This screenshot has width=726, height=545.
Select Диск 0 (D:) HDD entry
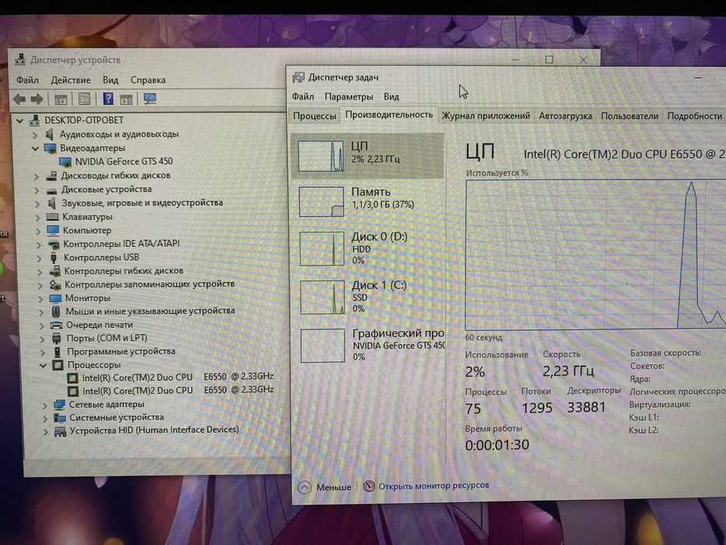tap(369, 248)
